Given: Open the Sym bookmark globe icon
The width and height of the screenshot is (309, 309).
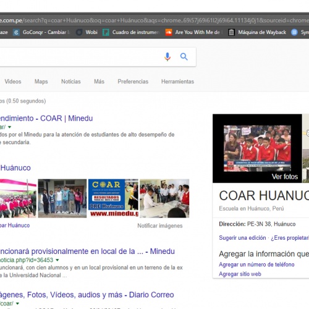Looking at the screenshot, I should (x=294, y=32).
